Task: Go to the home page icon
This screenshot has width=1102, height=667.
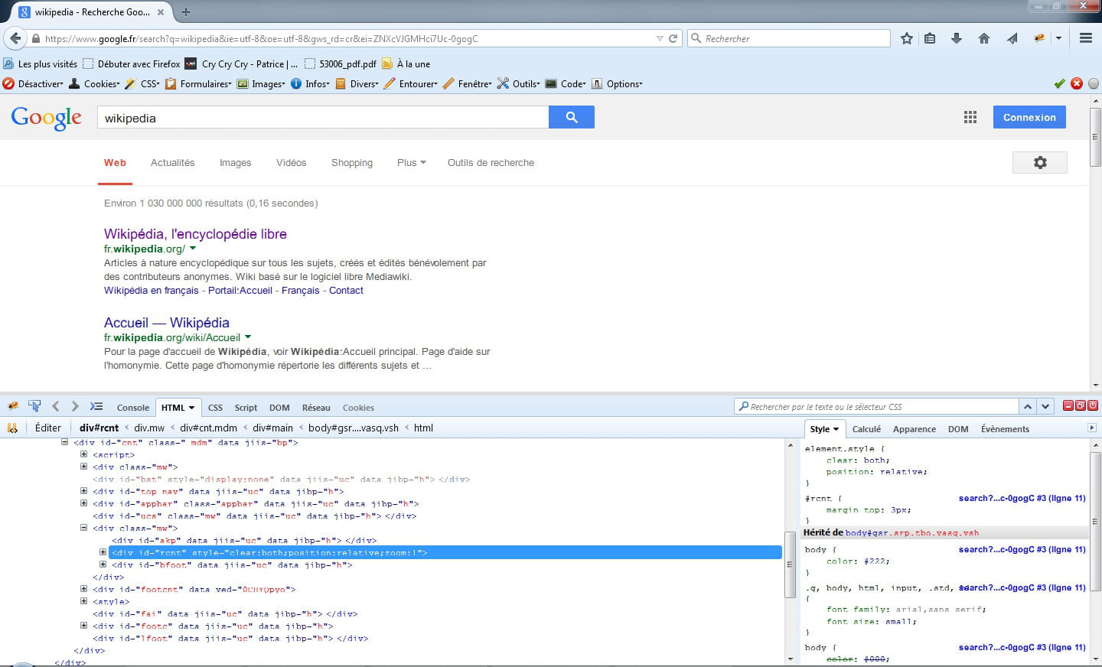Action: (984, 38)
